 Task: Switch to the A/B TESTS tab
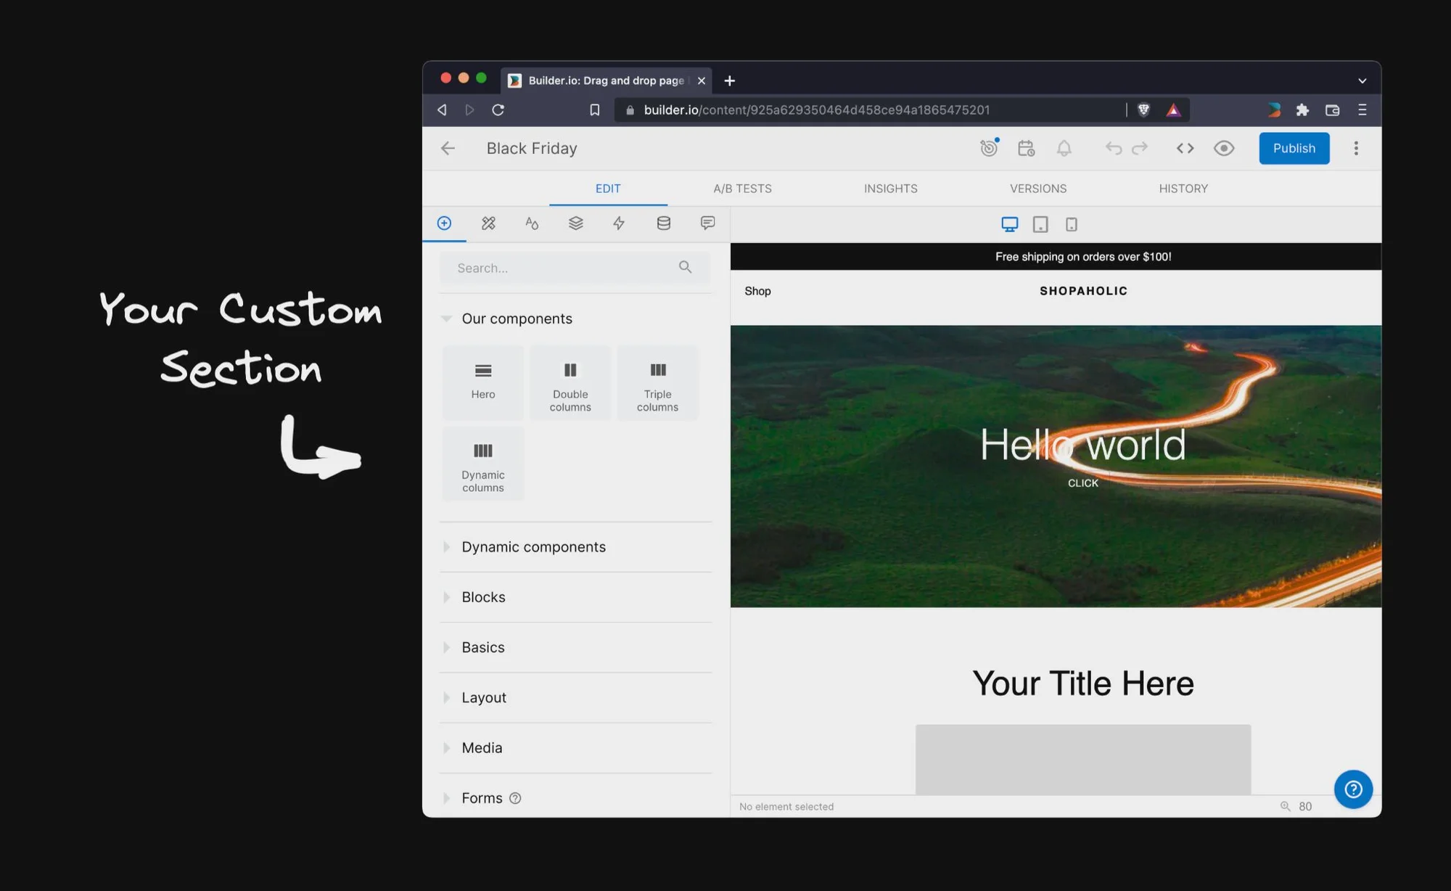coord(742,189)
